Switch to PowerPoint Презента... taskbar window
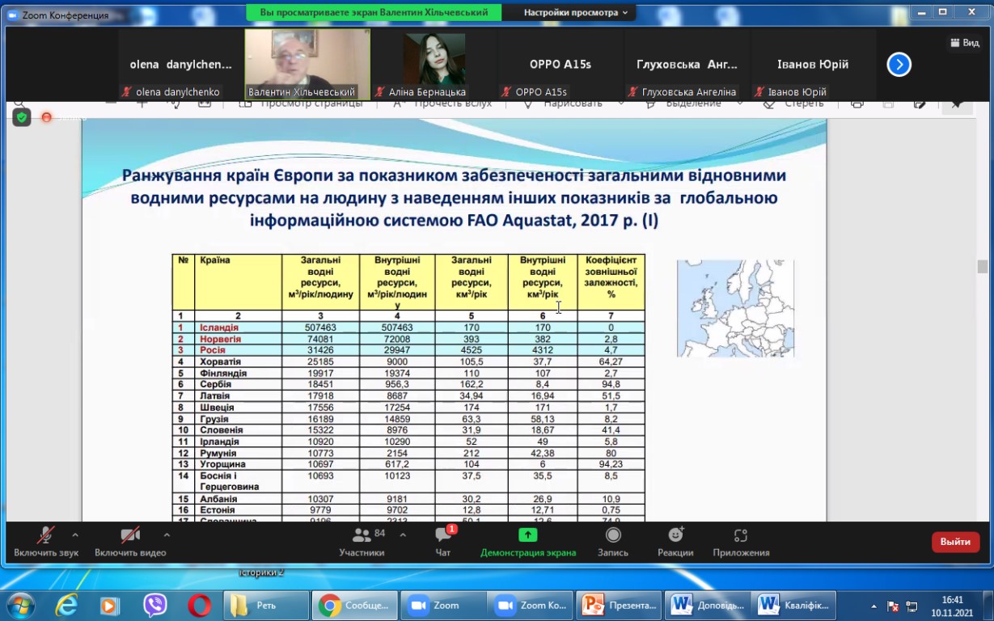 click(620, 605)
